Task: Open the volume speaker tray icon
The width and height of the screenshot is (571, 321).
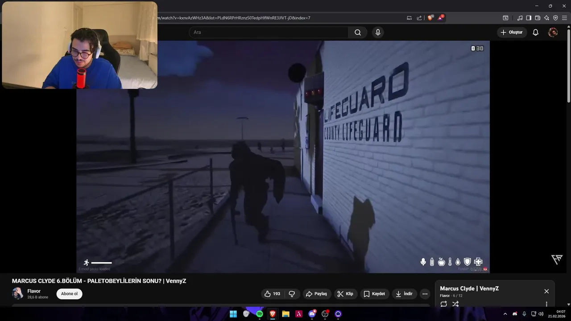Action: 541,314
